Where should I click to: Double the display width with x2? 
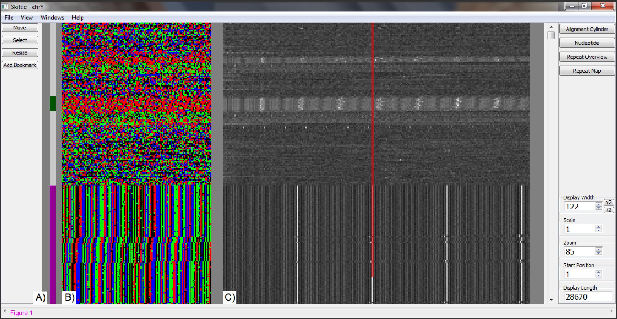609,202
